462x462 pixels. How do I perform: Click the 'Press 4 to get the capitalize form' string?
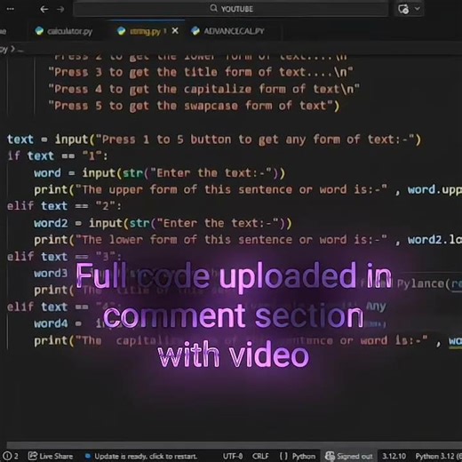[x=204, y=89]
